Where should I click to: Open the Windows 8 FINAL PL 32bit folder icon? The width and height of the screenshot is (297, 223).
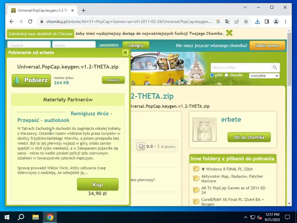coord(196,169)
